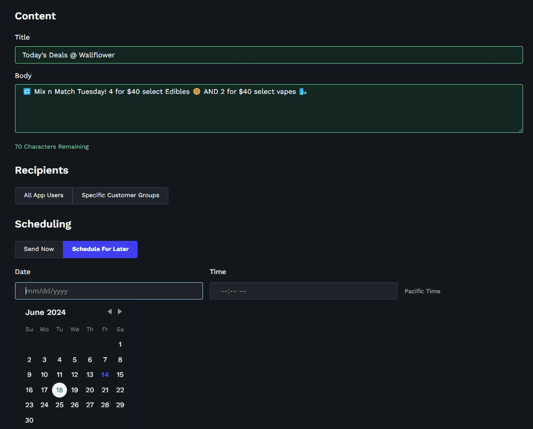Select Schedule For Later option
Screen dimensions: 533x429
(100, 249)
